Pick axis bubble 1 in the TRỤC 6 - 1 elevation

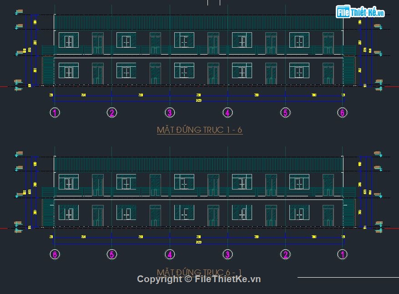point(342,254)
